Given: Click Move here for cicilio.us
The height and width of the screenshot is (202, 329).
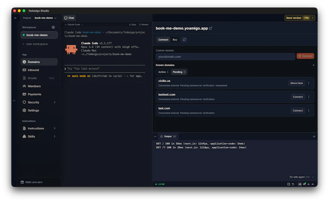Looking at the screenshot, I should coord(297,83).
